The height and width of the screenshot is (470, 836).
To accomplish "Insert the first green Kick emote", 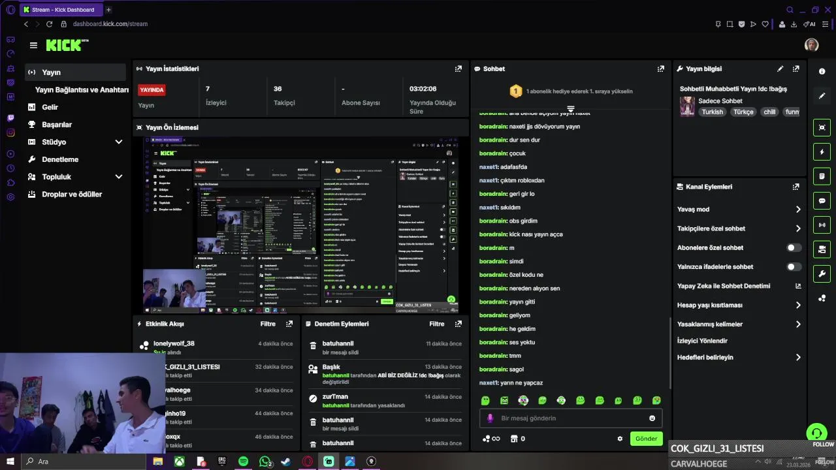I will (x=485, y=400).
